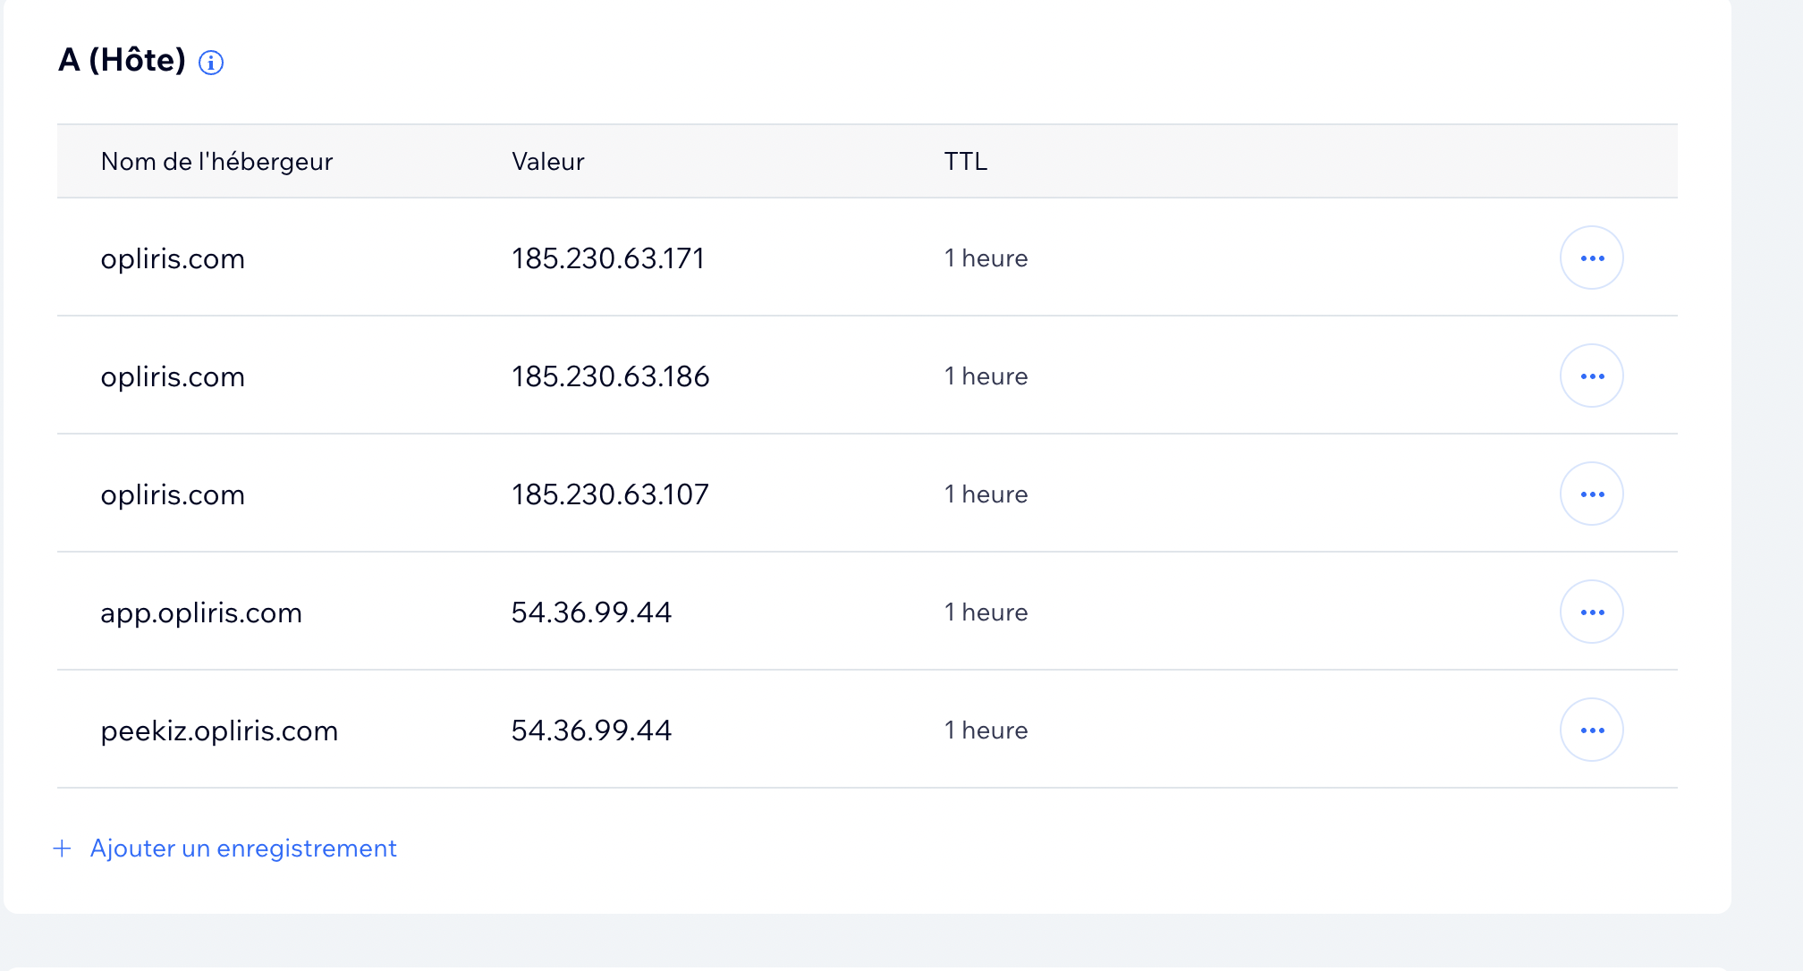
Task: Click the plus icon before Ajouter un enregistrement
Action: pyautogui.click(x=63, y=849)
